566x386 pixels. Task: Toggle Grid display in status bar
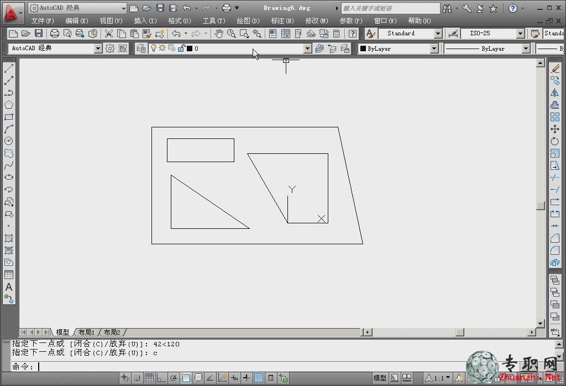pyautogui.click(x=149, y=378)
